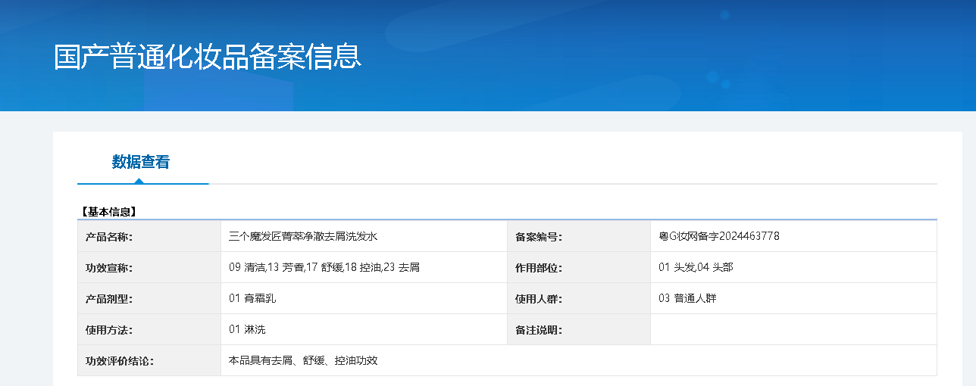Select the conclusion text 本品具有去屑、舒缓、控油功效
976x386 pixels.
click(x=303, y=360)
